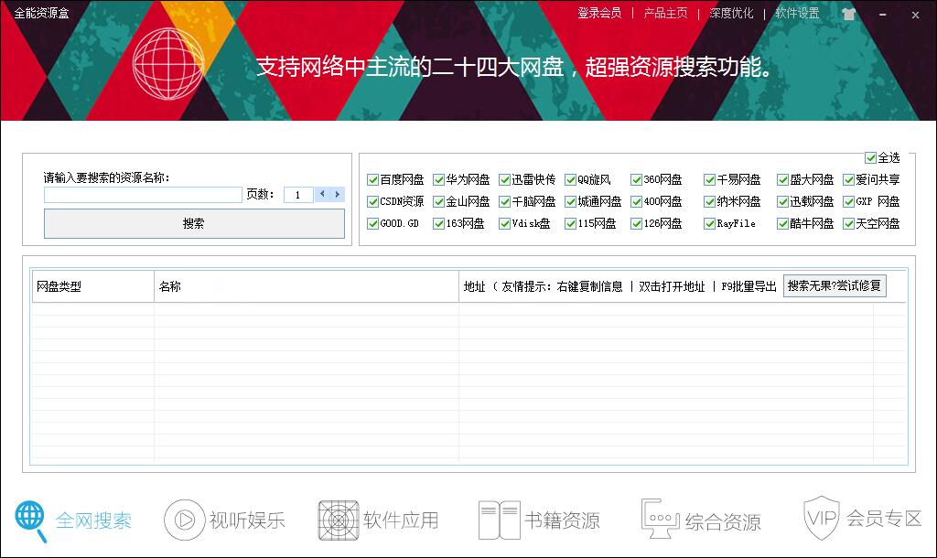The image size is (937, 558).
Task: Uncheck the 百度网盘 checkbox
Action: (x=373, y=180)
